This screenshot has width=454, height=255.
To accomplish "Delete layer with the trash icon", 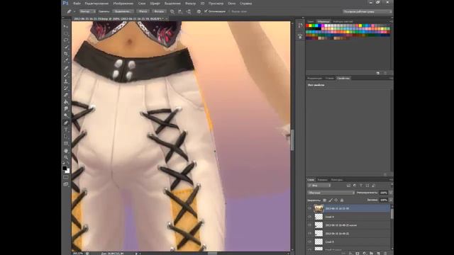I will tap(385, 254).
